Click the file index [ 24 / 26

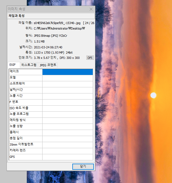click(x=89, y=23)
